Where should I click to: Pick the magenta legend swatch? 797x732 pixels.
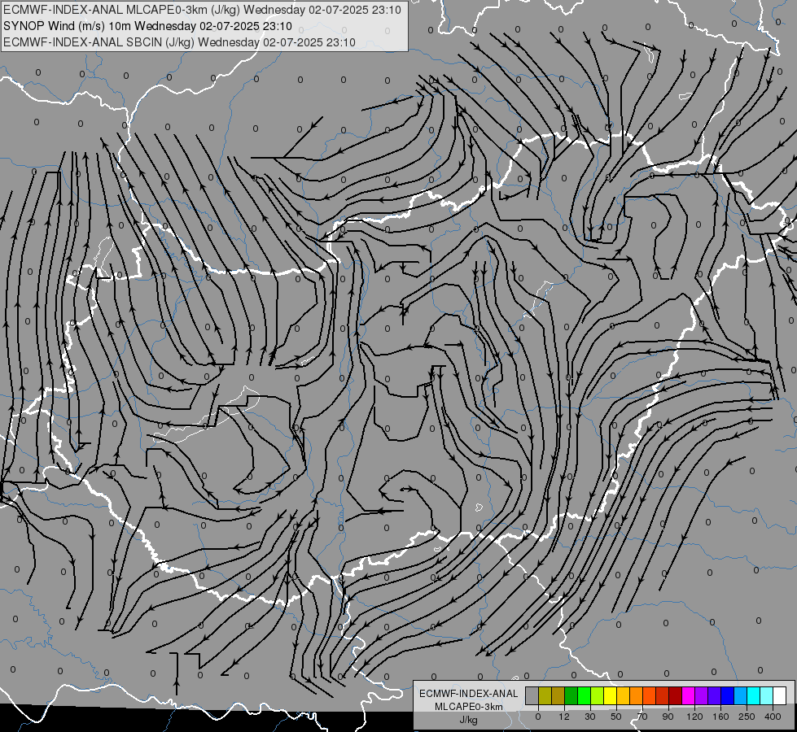tap(688, 695)
